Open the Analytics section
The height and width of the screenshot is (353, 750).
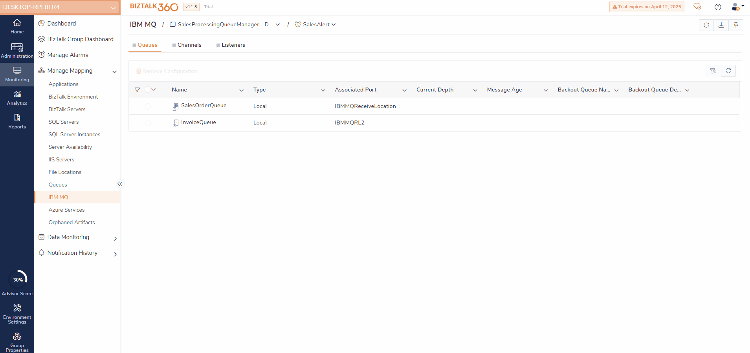[x=17, y=98]
